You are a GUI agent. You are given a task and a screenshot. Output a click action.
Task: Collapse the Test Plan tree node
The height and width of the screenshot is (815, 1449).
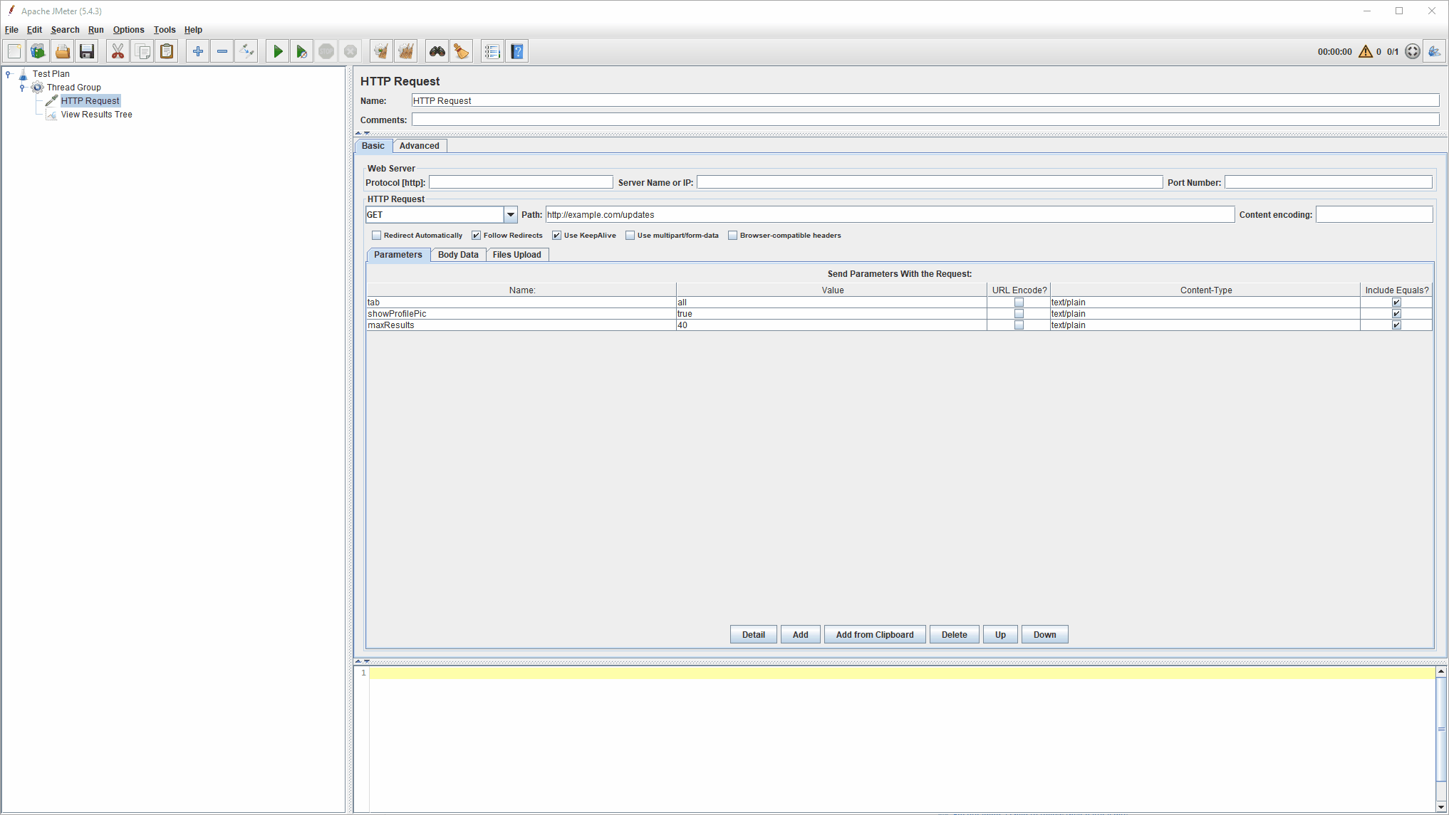point(8,74)
